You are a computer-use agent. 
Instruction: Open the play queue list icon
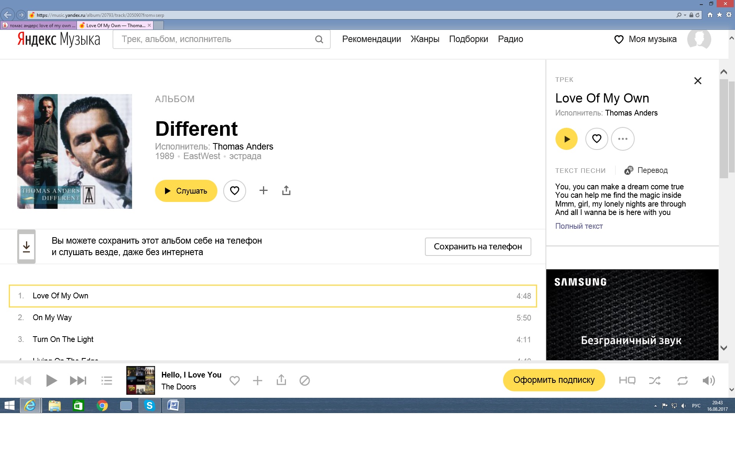pyautogui.click(x=106, y=381)
